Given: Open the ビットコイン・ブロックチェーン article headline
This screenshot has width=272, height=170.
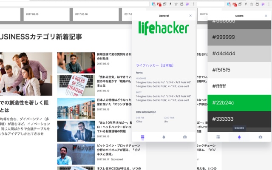Looking at the screenshot, I should coord(119,150).
